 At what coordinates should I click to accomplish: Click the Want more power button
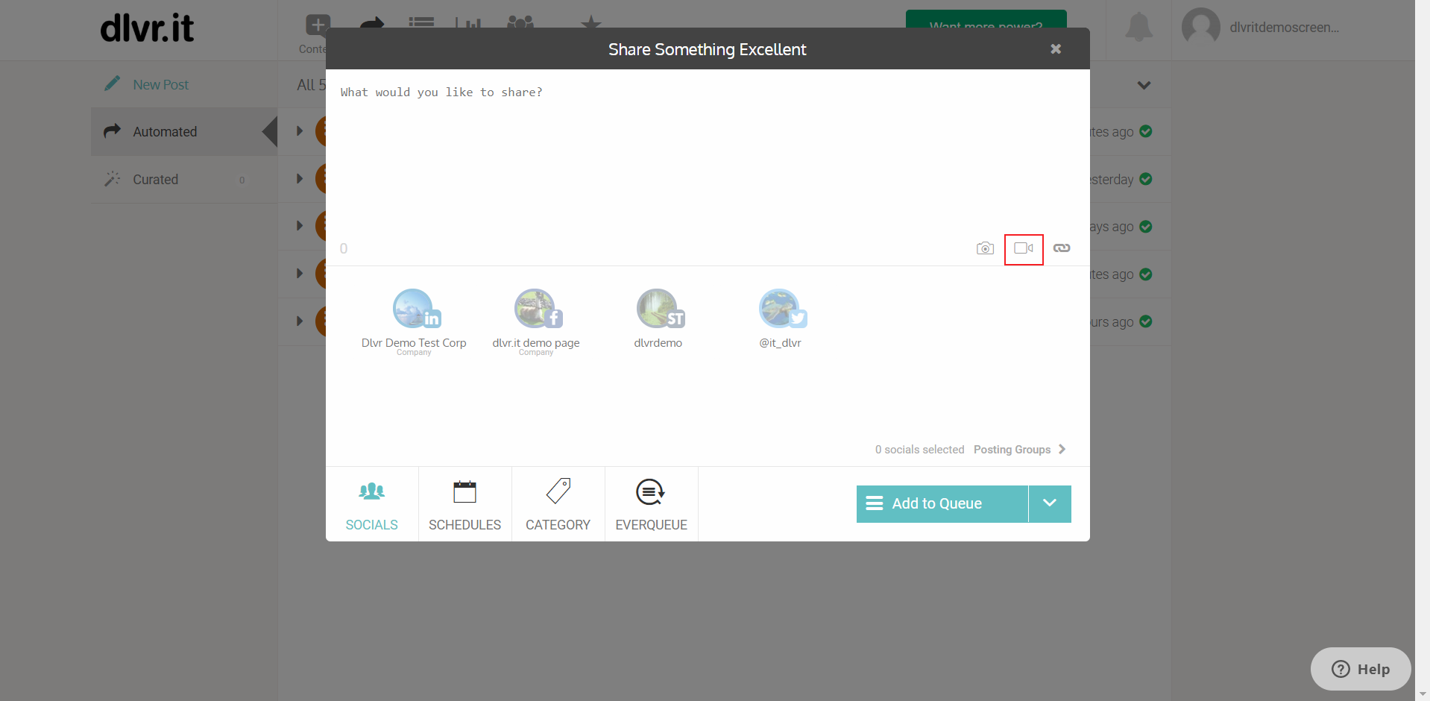pyautogui.click(x=986, y=19)
